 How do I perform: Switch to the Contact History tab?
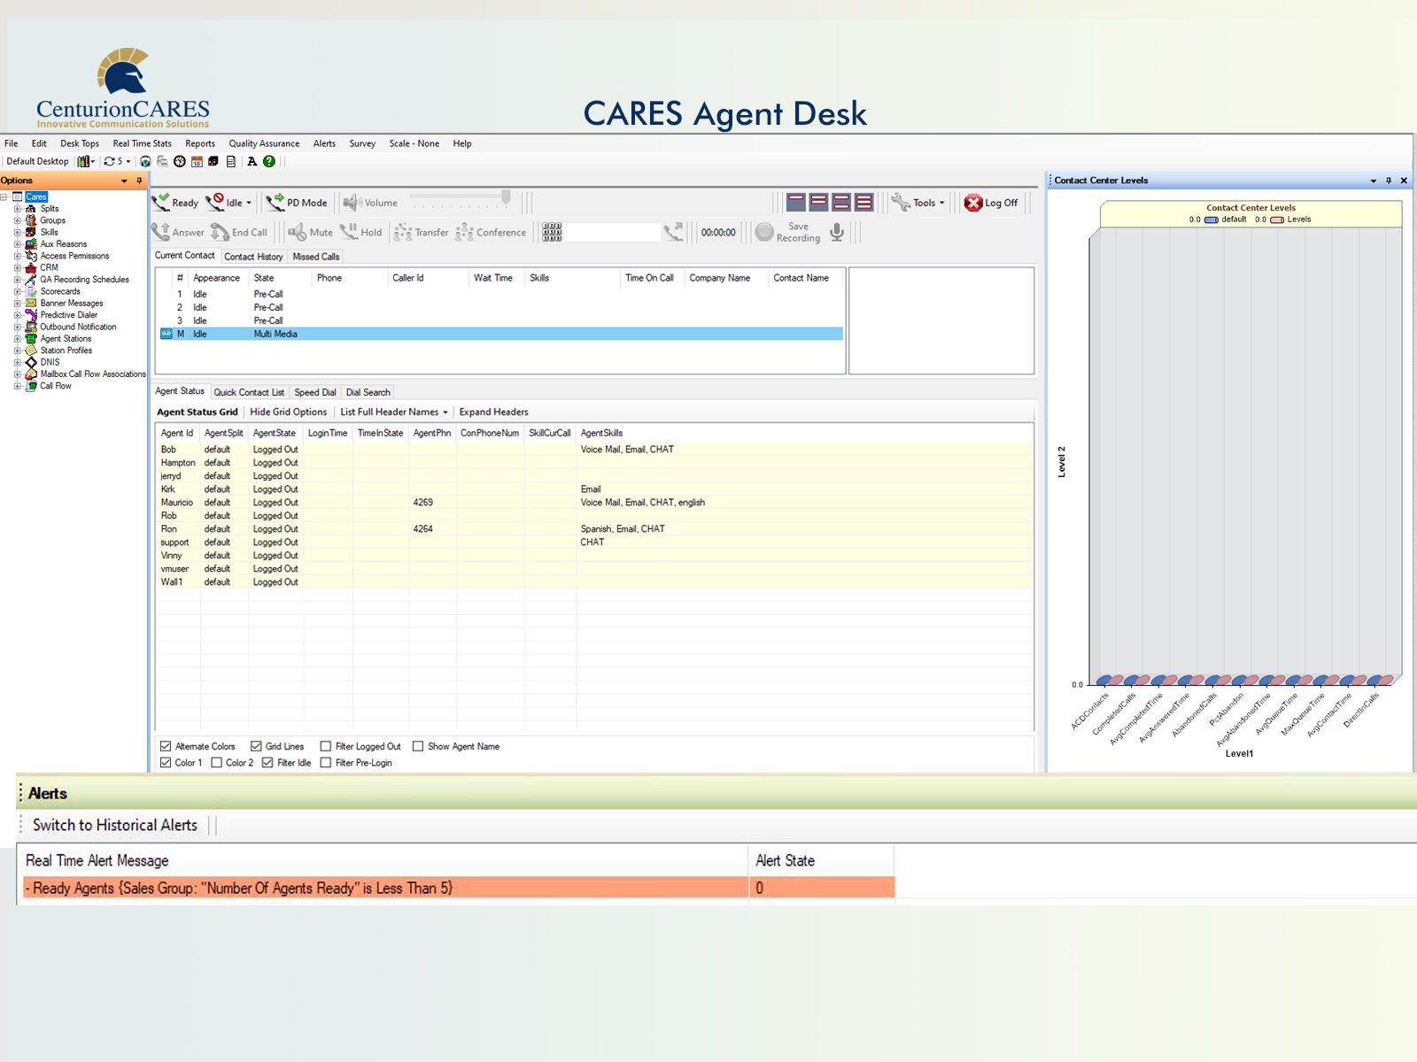253,257
